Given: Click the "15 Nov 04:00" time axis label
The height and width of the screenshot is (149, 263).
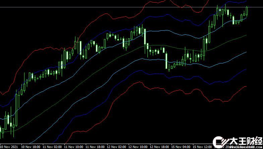Looking at the screenshot, I should click(181, 147).
